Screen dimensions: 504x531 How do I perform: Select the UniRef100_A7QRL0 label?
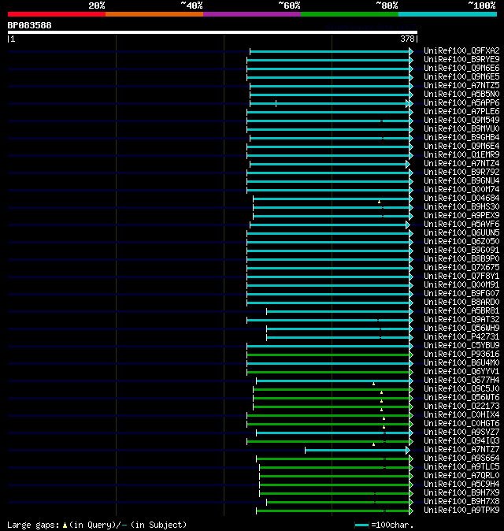[461, 476]
